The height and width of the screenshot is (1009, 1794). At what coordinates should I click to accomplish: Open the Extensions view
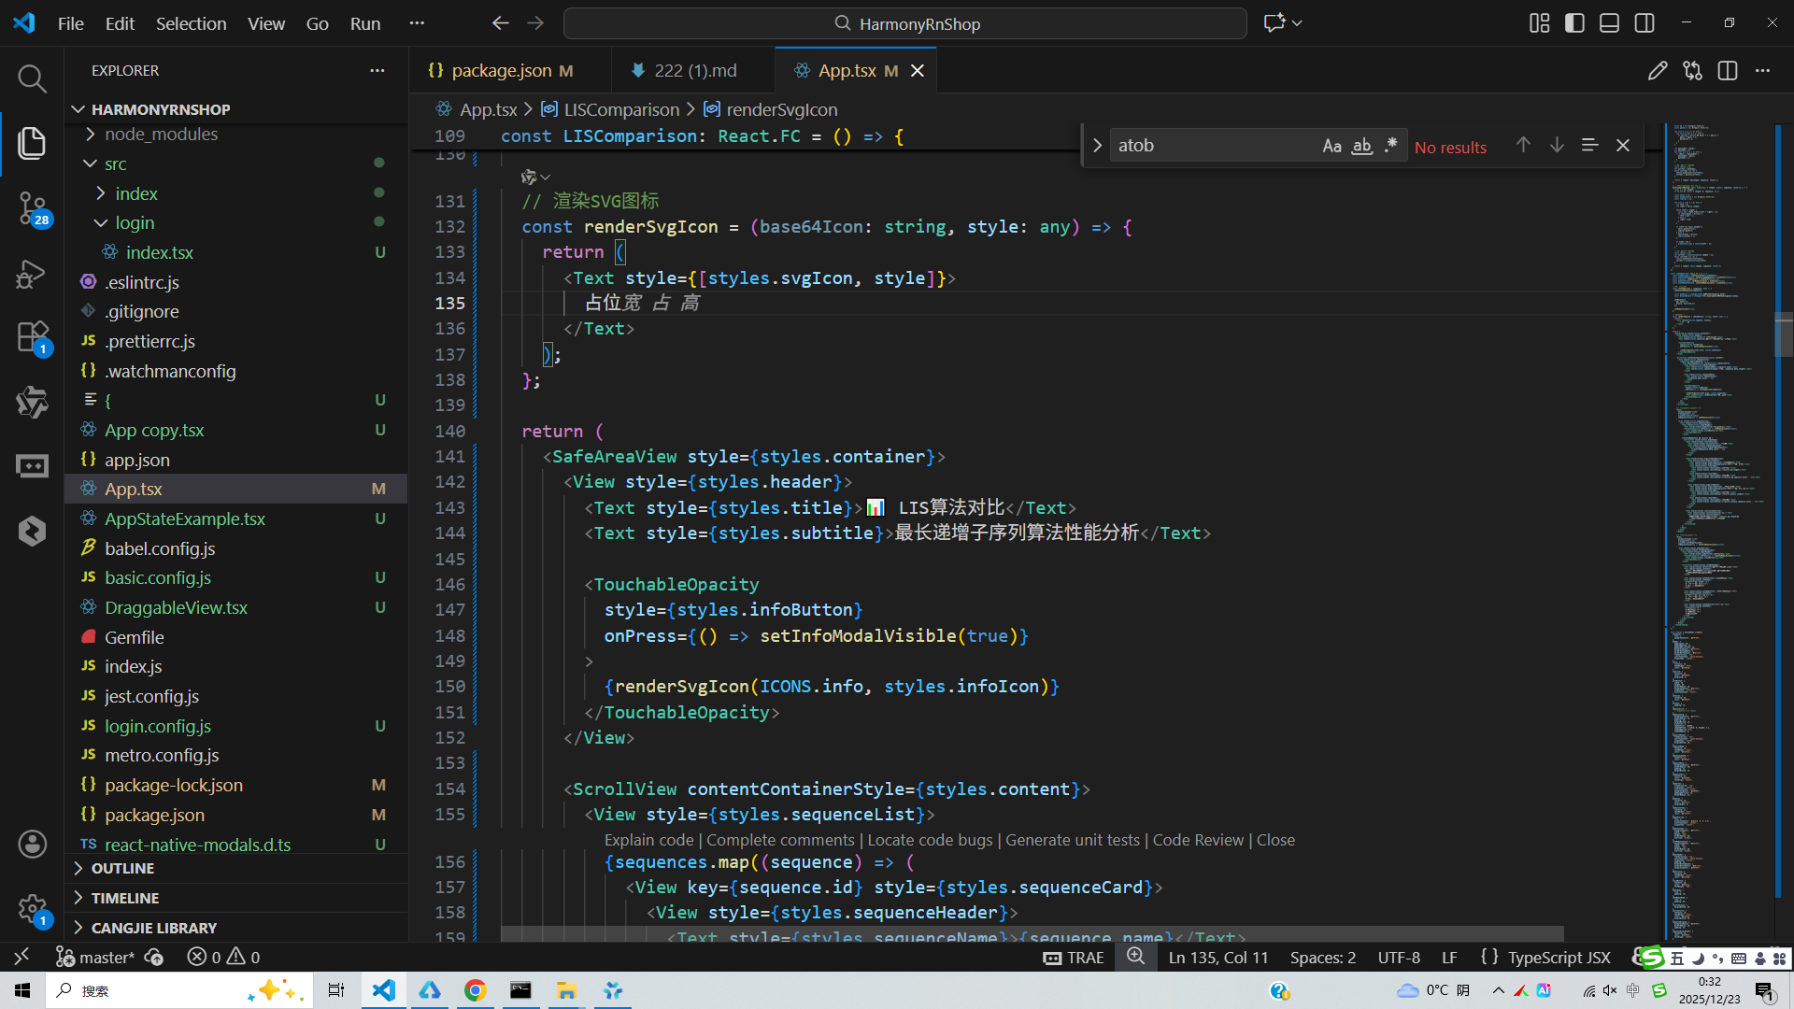[32, 337]
